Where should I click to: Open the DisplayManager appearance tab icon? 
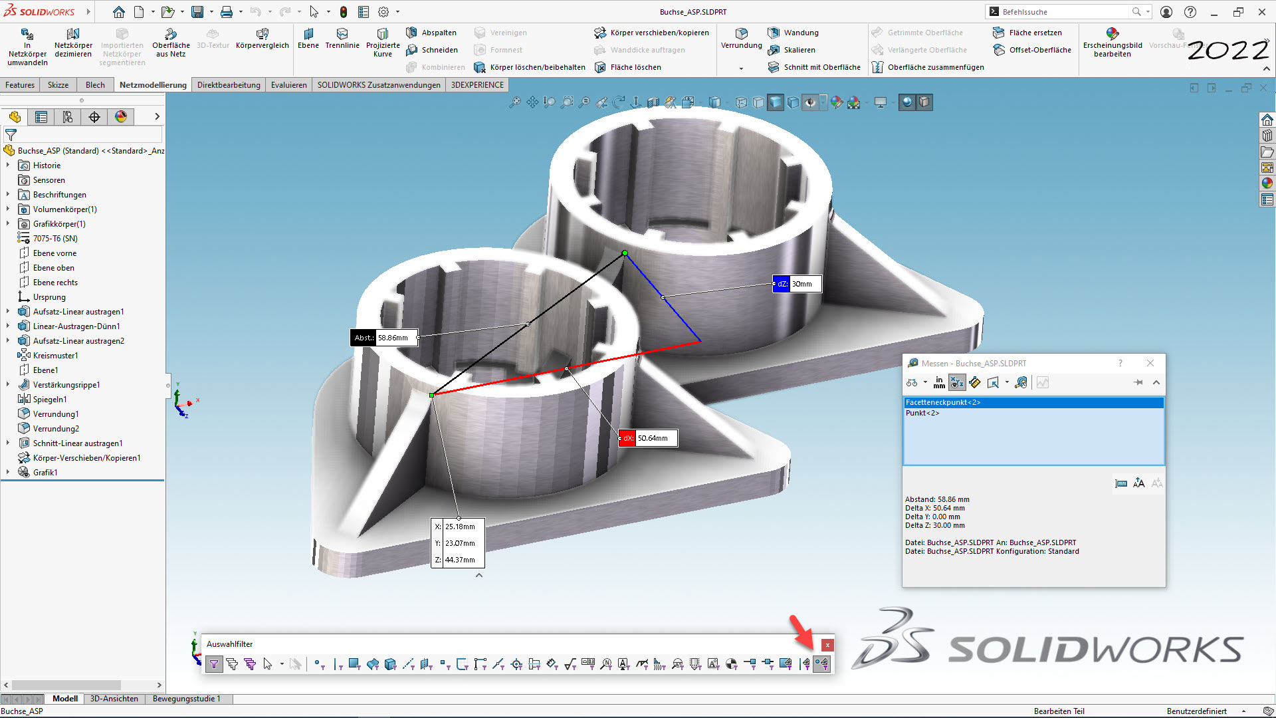pos(121,117)
